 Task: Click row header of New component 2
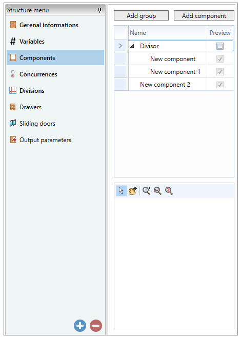121,85
